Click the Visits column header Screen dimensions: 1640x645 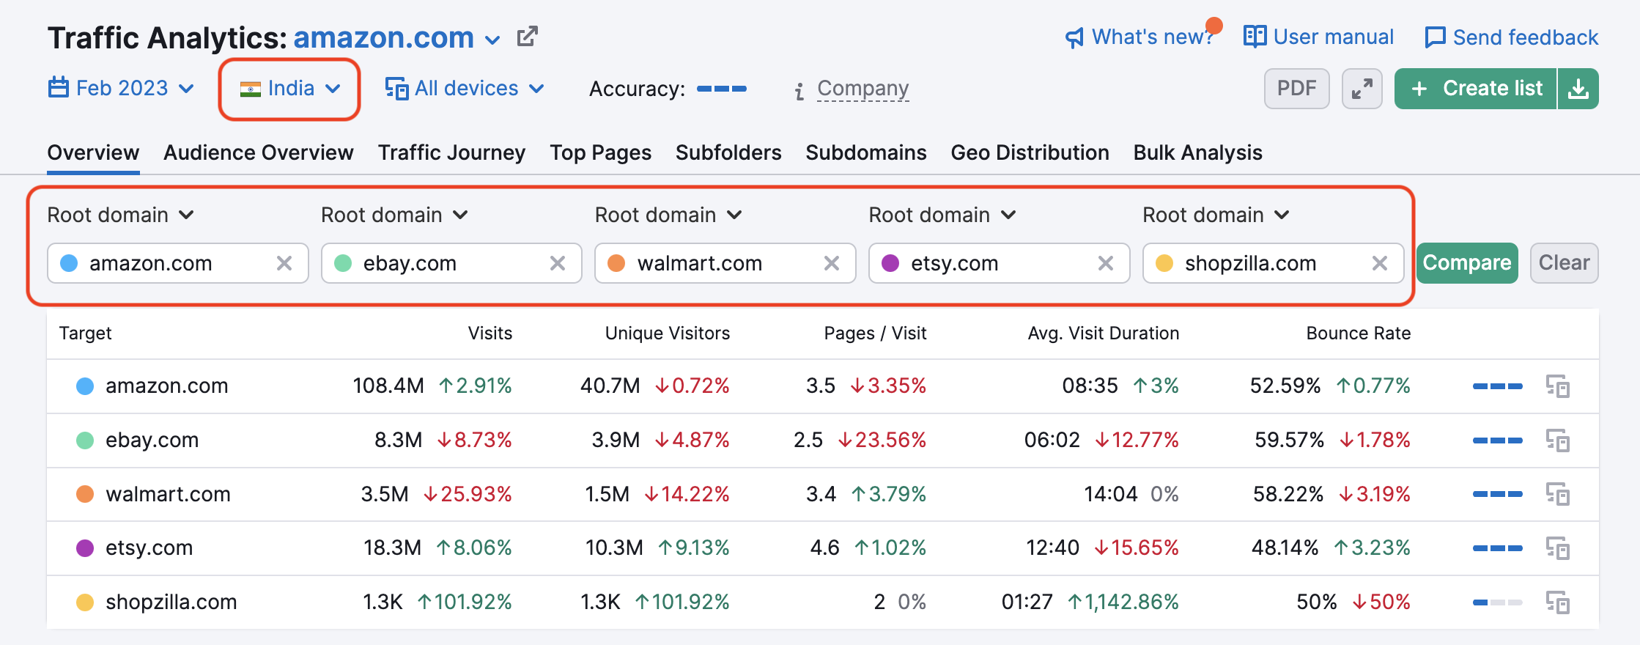tap(490, 333)
